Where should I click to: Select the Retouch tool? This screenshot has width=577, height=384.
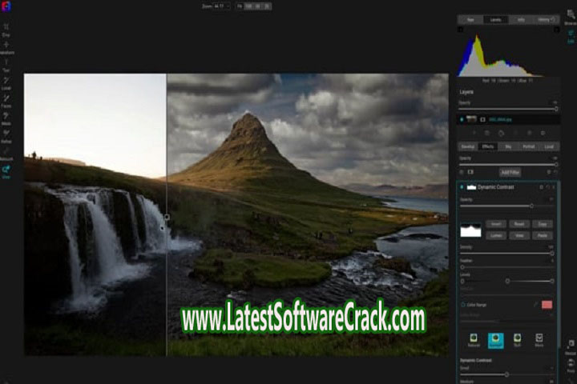point(6,154)
